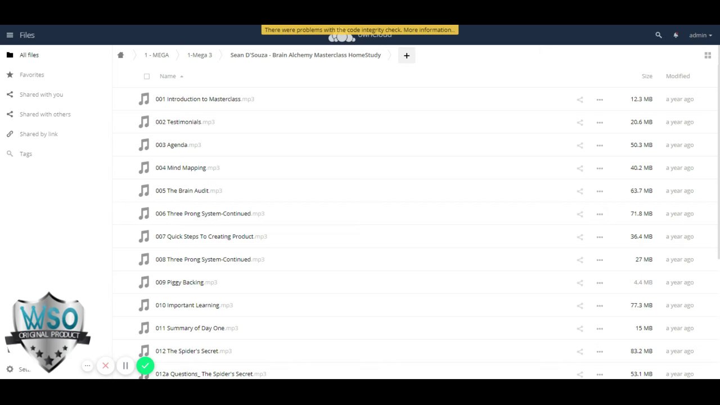Click the 83.2 MB size value

(641, 351)
